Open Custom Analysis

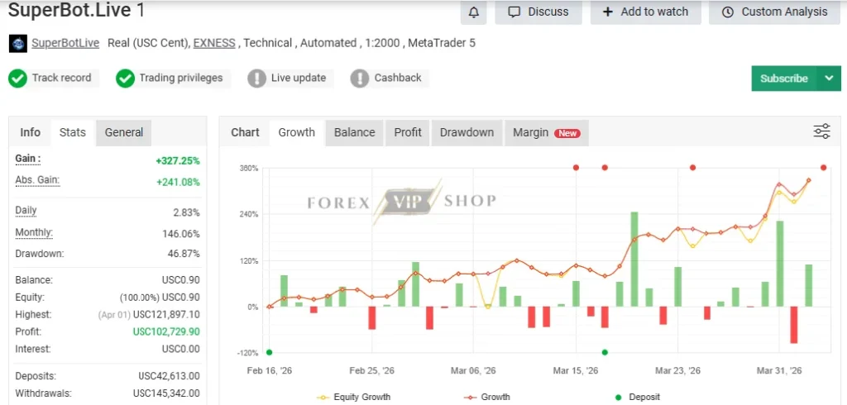774,12
